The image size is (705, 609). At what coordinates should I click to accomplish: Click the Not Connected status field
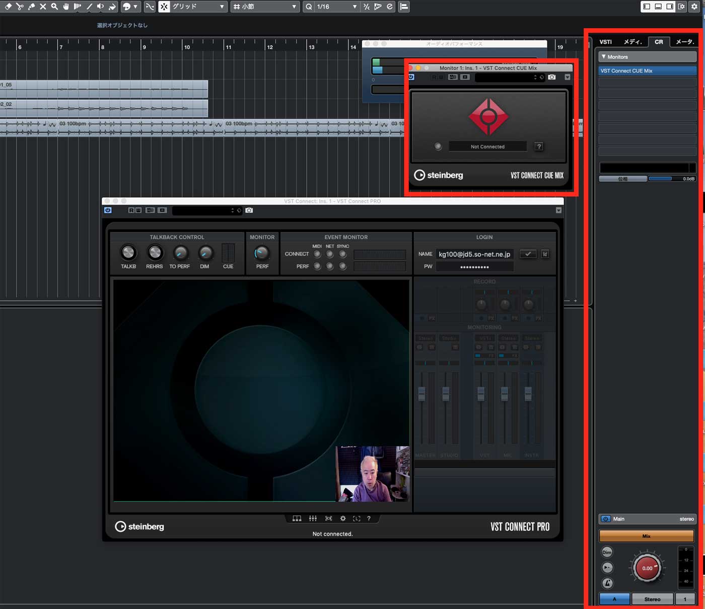(x=487, y=147)
